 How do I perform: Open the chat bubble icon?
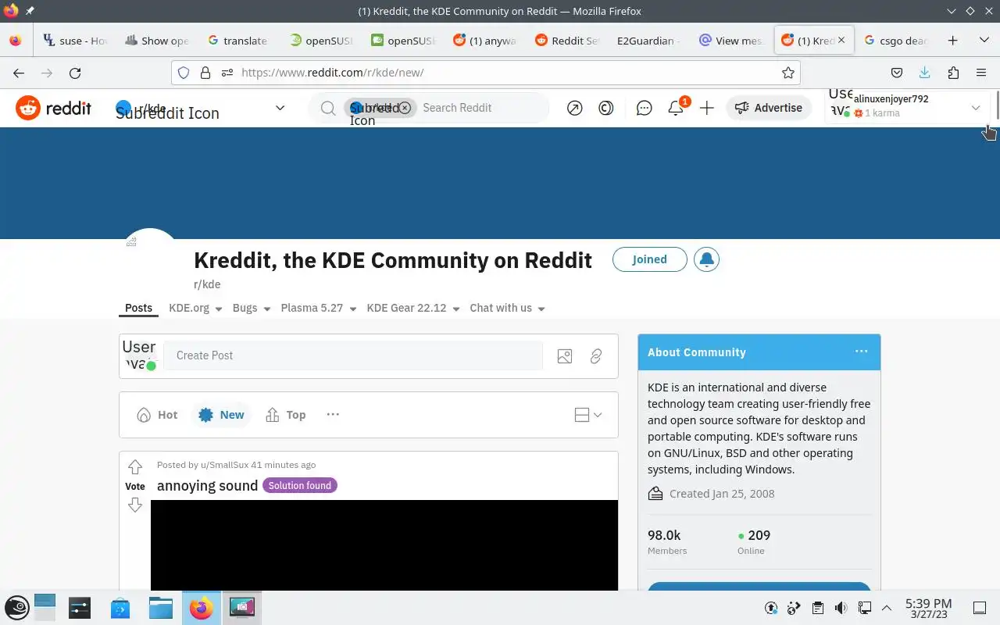tap(645, 108)
